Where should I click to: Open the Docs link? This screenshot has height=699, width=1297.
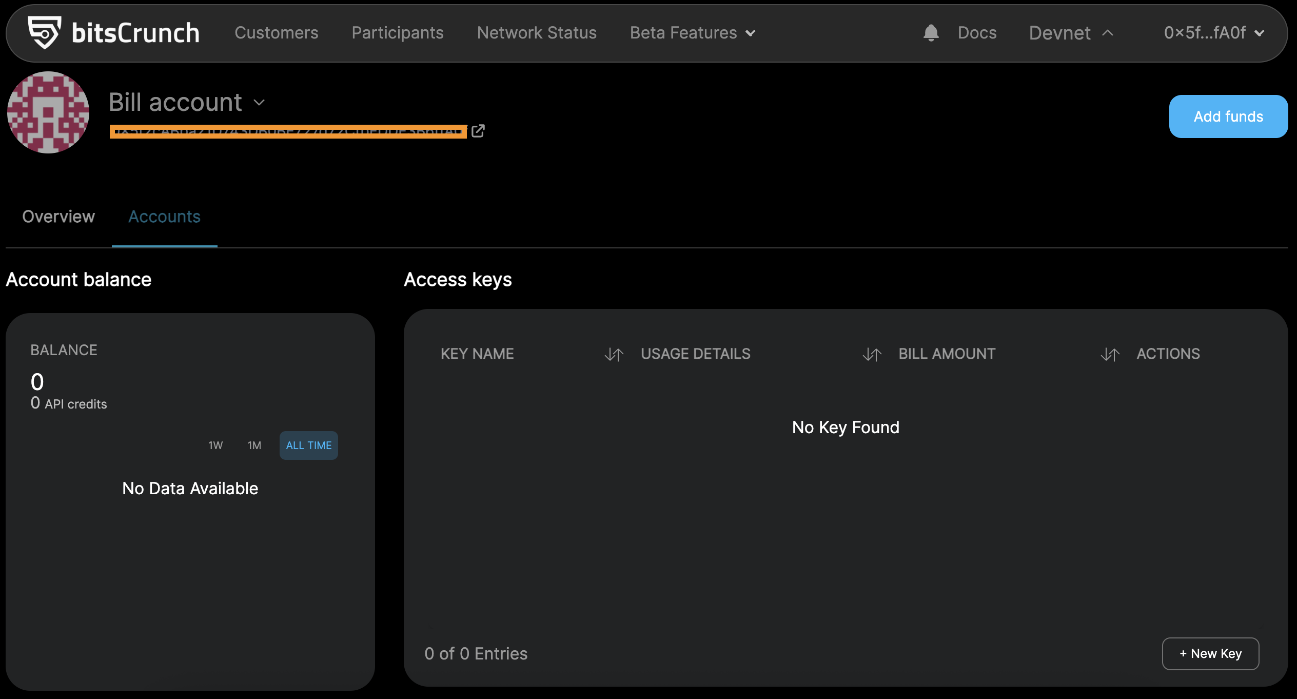(x=977, y=33)
